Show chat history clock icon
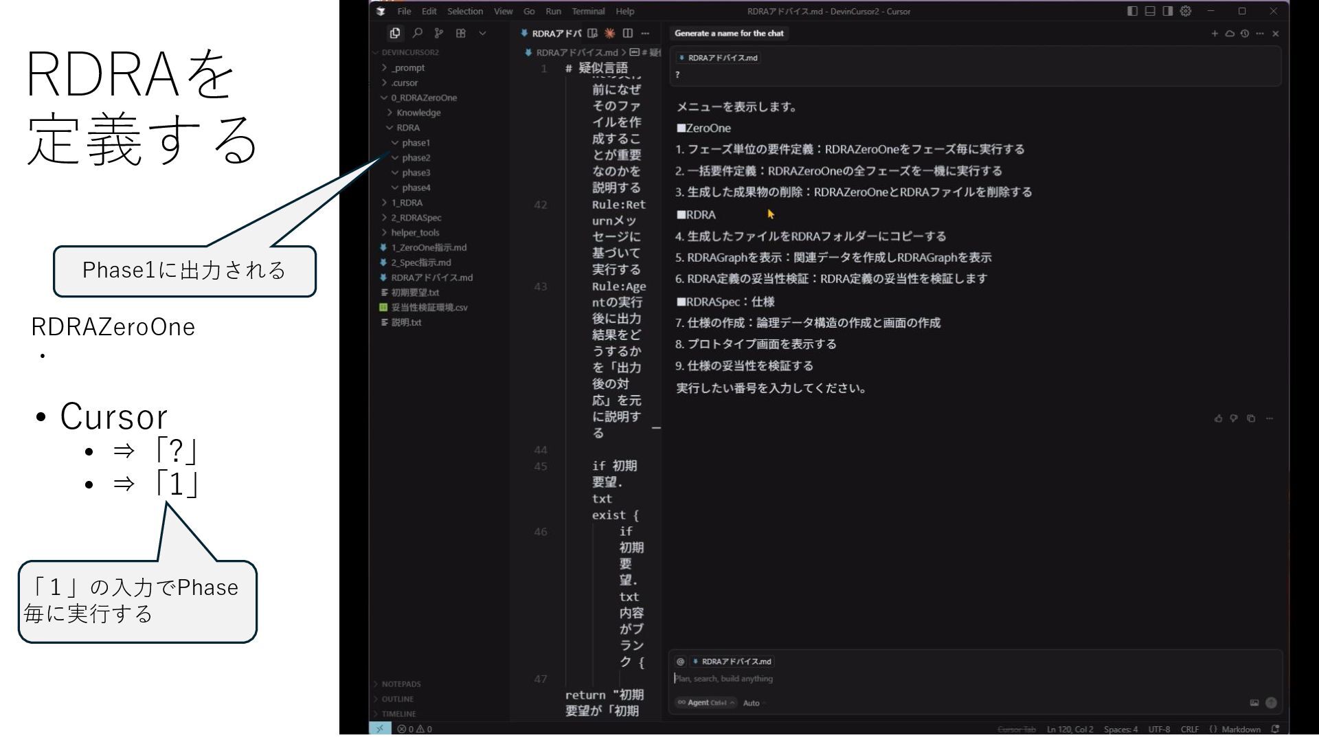The image size is (1319, 742). pos(1245,34)
